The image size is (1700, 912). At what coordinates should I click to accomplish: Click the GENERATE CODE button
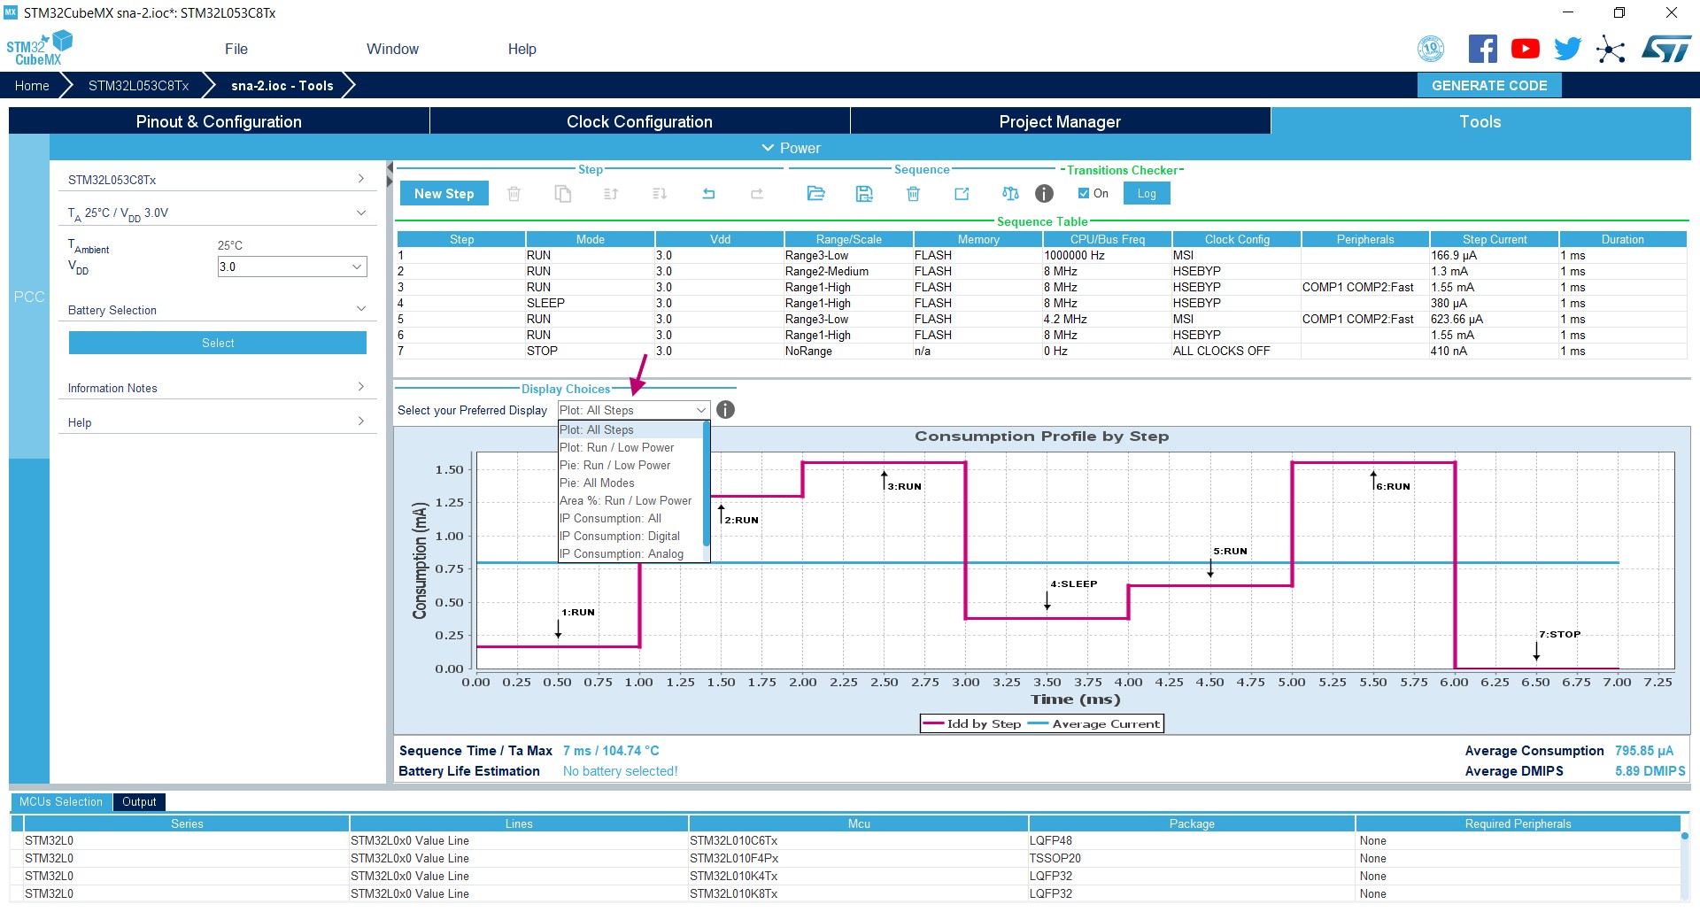pos(1489,86)
